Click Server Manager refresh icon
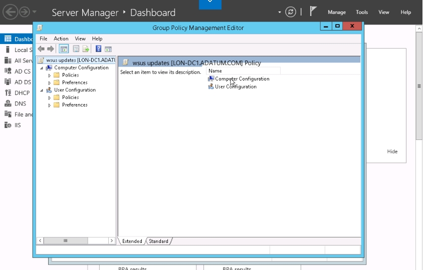The width and height of the screenshot is (425, 270). 291,12
